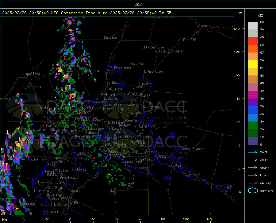Click the dBZ title at top

tap(138, 5)
